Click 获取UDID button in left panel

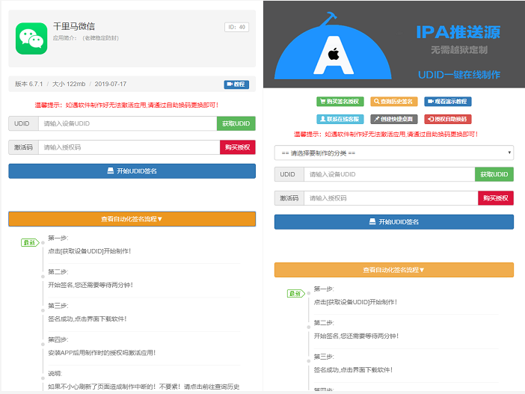tap(236, 123)
